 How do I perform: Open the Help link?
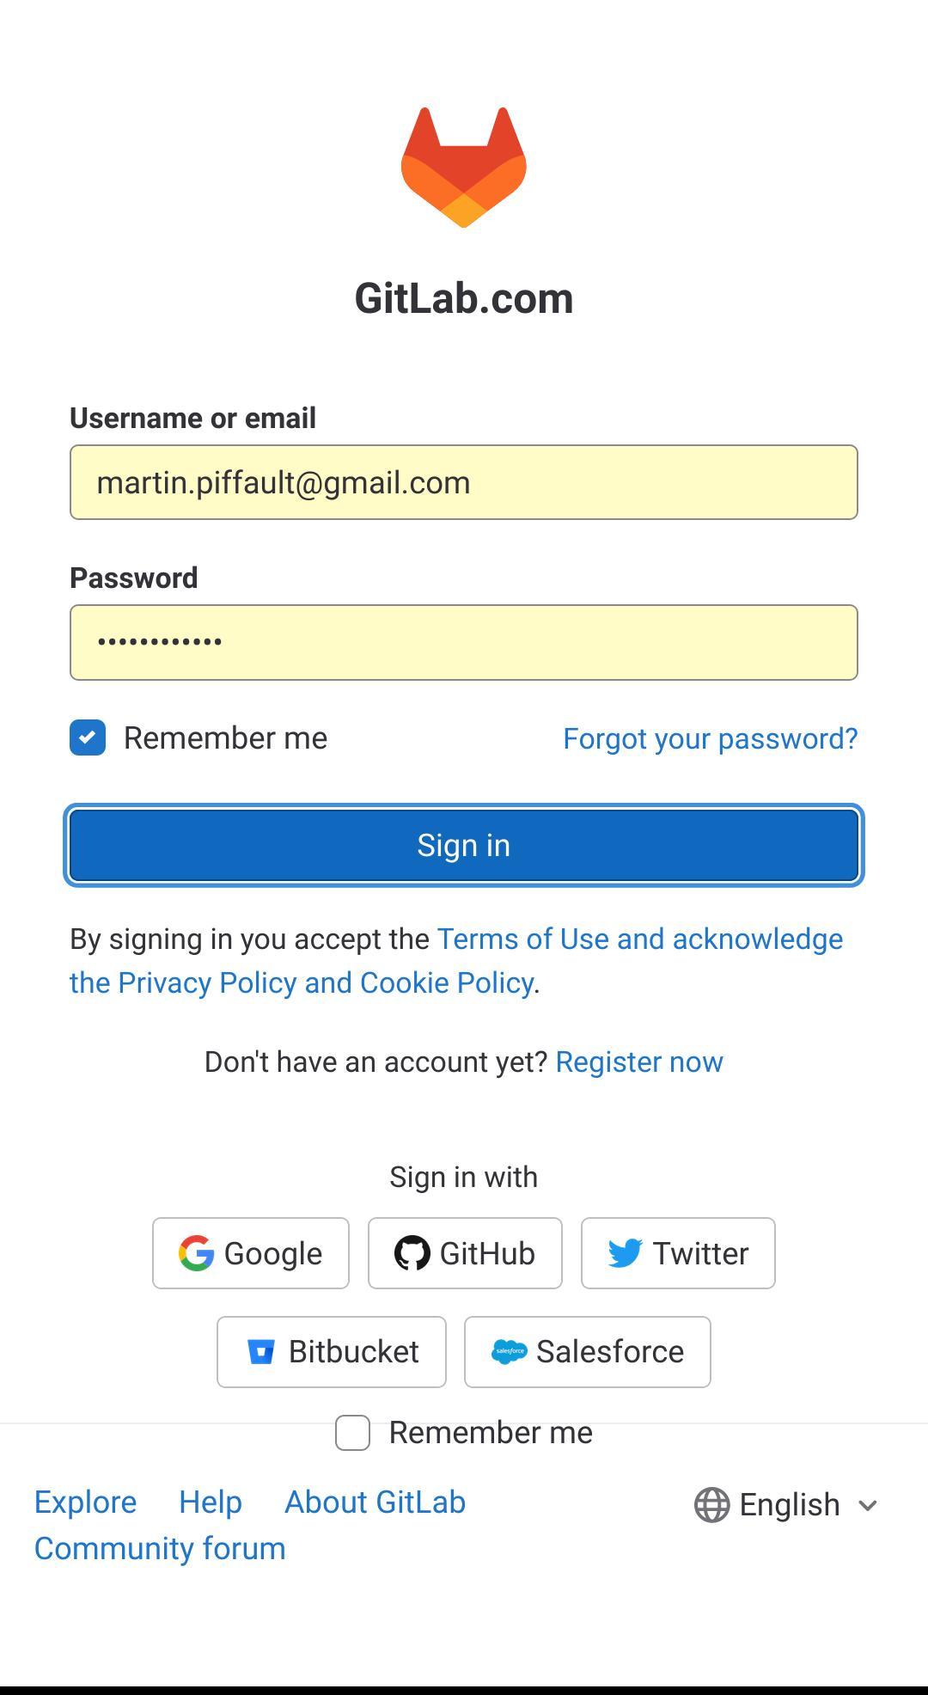[210, 1502]
